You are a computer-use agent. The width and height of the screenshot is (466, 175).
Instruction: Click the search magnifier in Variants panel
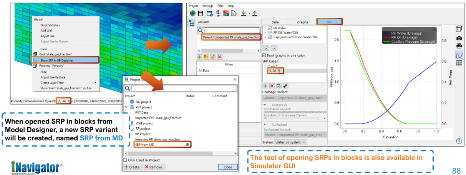coord(201,30)
